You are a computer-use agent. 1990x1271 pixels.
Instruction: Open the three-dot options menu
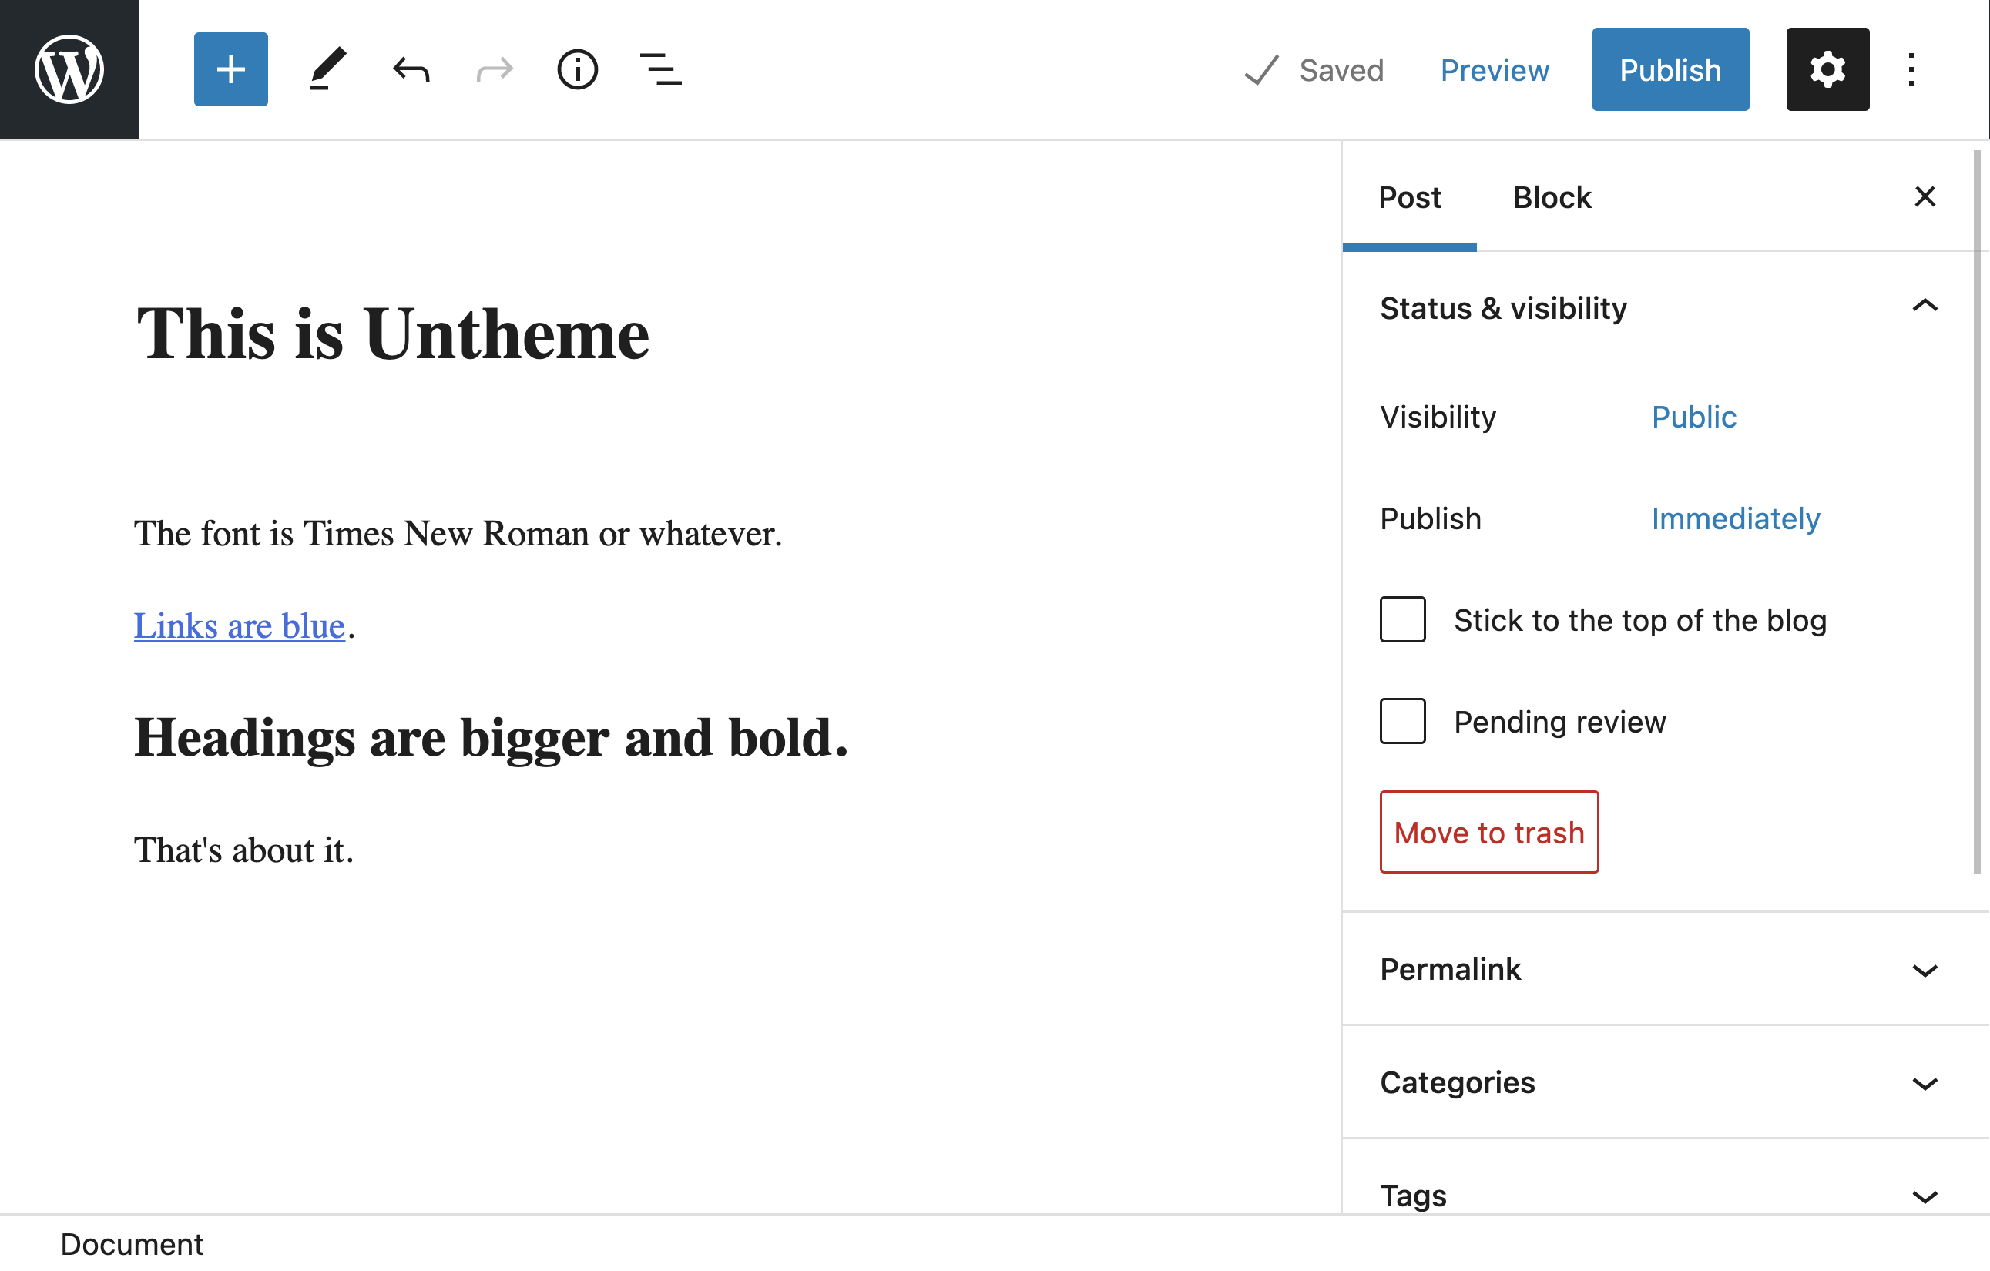coord(1911,69)
